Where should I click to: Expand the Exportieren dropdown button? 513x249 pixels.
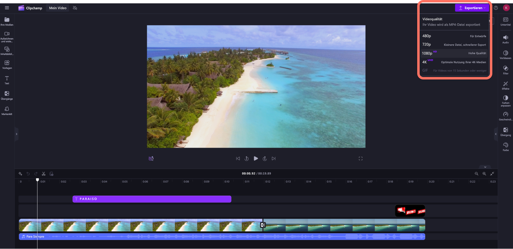coord(472,8)
